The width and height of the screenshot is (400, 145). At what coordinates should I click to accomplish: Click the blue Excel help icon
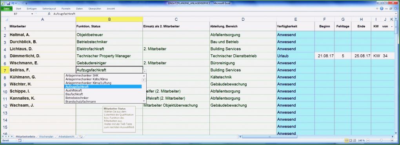point(382,9)
